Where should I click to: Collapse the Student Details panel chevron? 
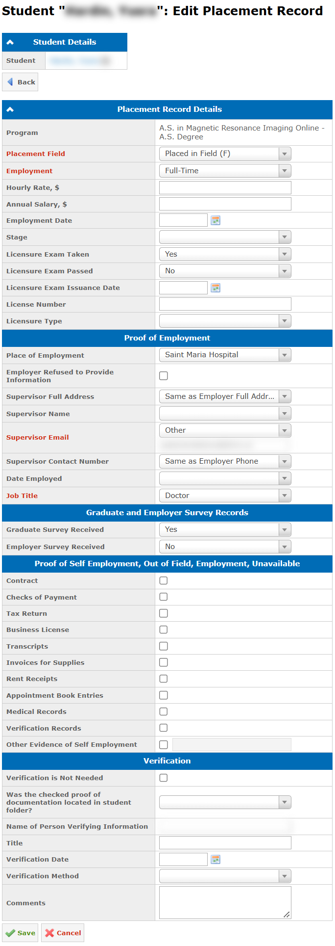10,42
